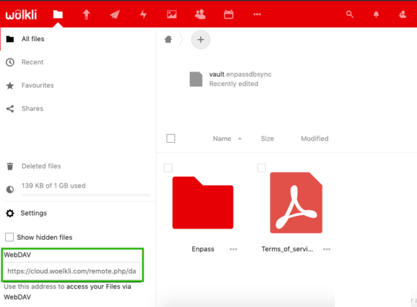Open the Calendar icon in header

229,15
